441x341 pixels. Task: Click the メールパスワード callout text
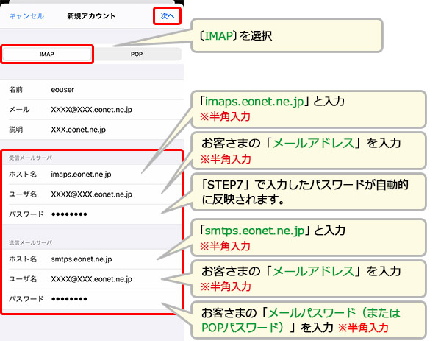pos(301,320)
